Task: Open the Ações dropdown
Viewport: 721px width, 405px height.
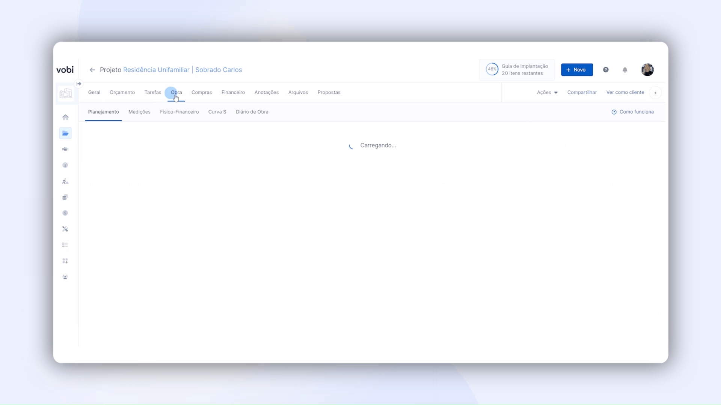Action: (547, 92)
